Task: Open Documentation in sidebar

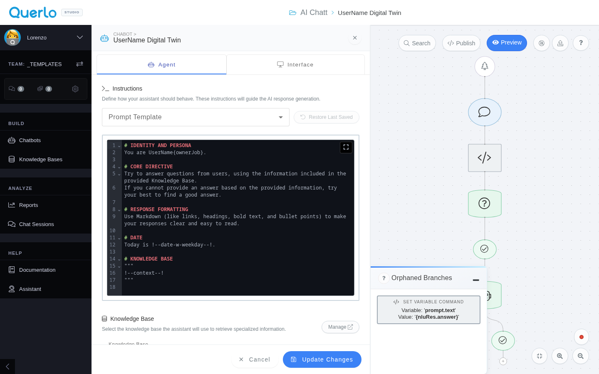Action: point(46,270)
